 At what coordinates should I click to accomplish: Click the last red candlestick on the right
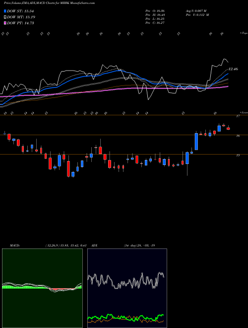[228, 129]
